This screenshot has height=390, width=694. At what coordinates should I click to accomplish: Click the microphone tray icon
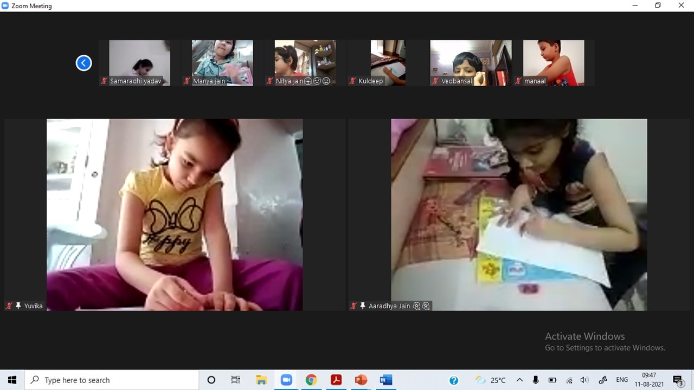tap(536, 380)
